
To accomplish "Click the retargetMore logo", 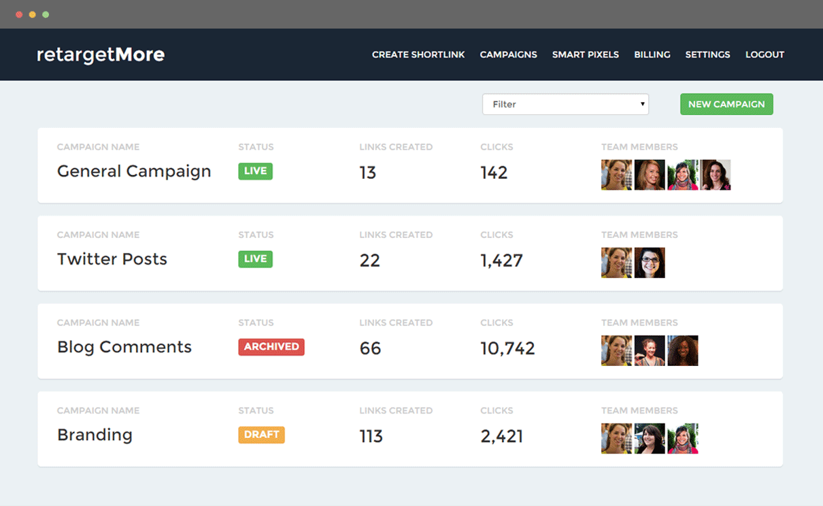I will point(101,54).
